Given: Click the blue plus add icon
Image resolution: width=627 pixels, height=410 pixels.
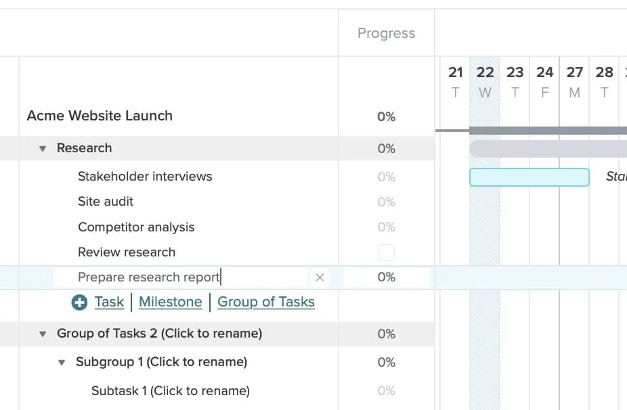Looking at the screenshot, I should [x=79, y=302].
